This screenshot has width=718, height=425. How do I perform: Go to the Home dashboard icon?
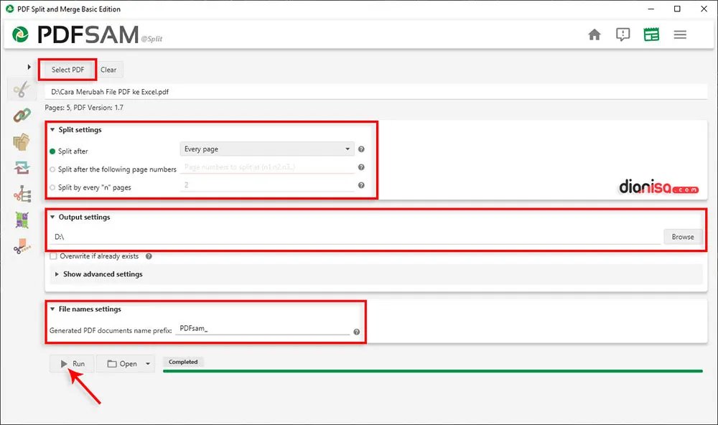pos(595,34)
